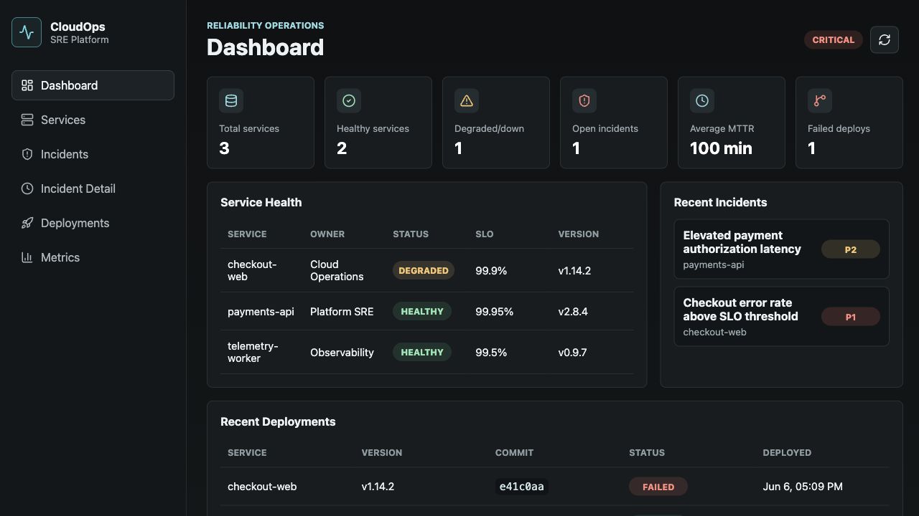The height and width of the screenshot is (516, 919).
Task: Click the DEGRADED status badge for checkout-web
Action: [x=424, y=270]
